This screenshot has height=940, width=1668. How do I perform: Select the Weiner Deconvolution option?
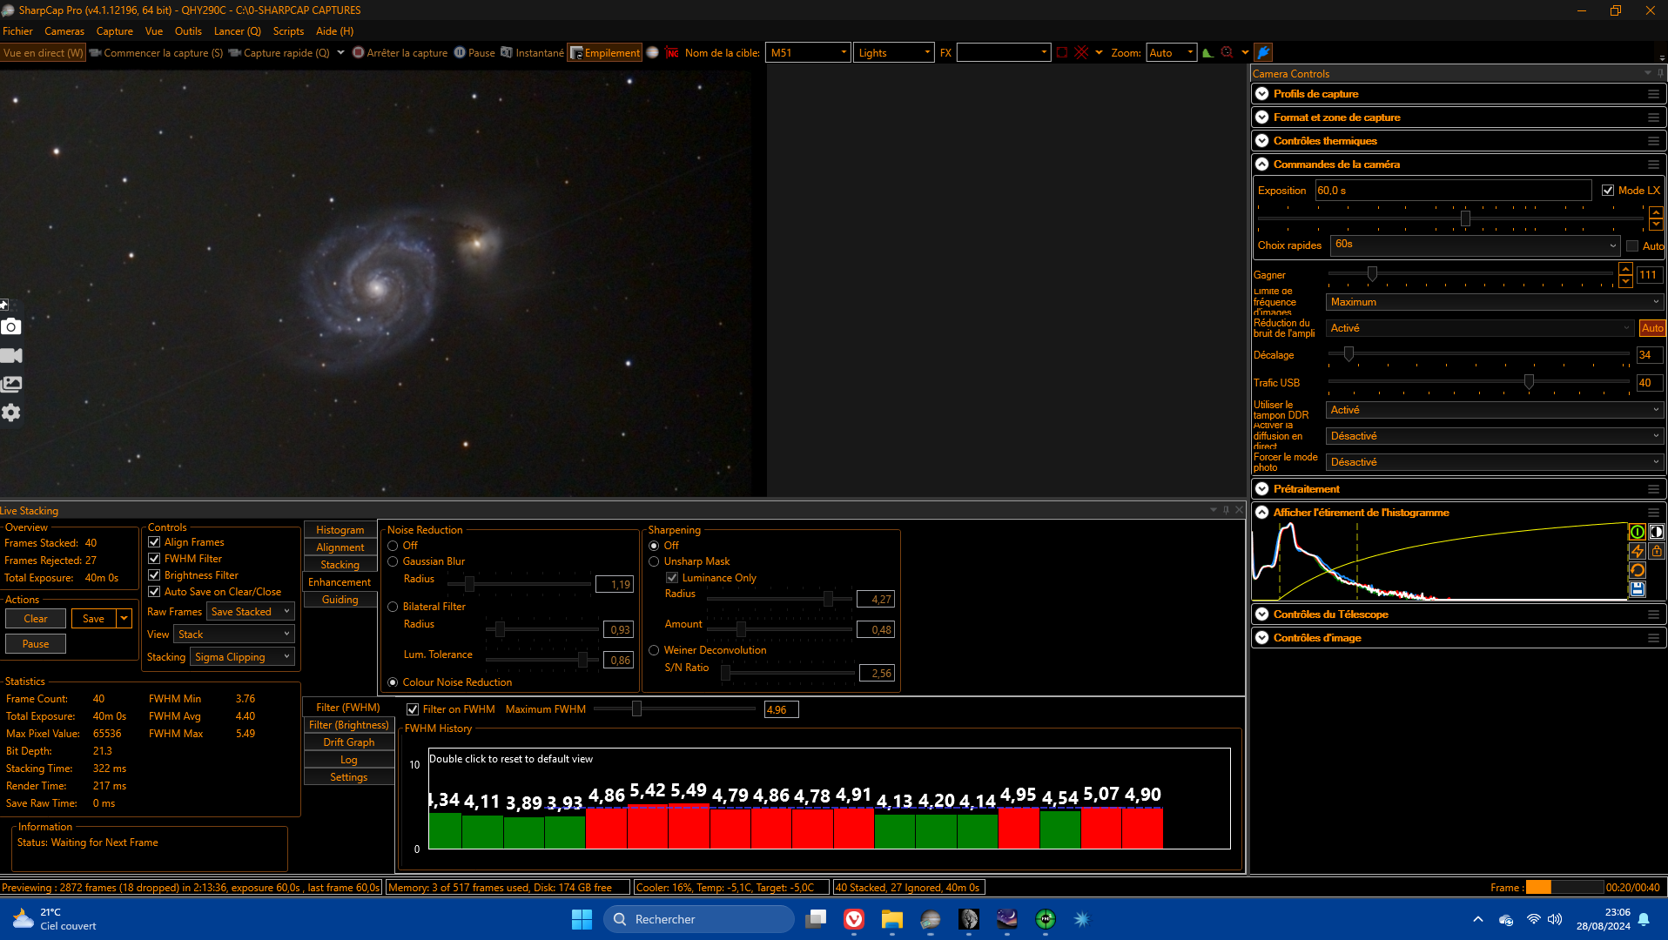coord(654,650)
